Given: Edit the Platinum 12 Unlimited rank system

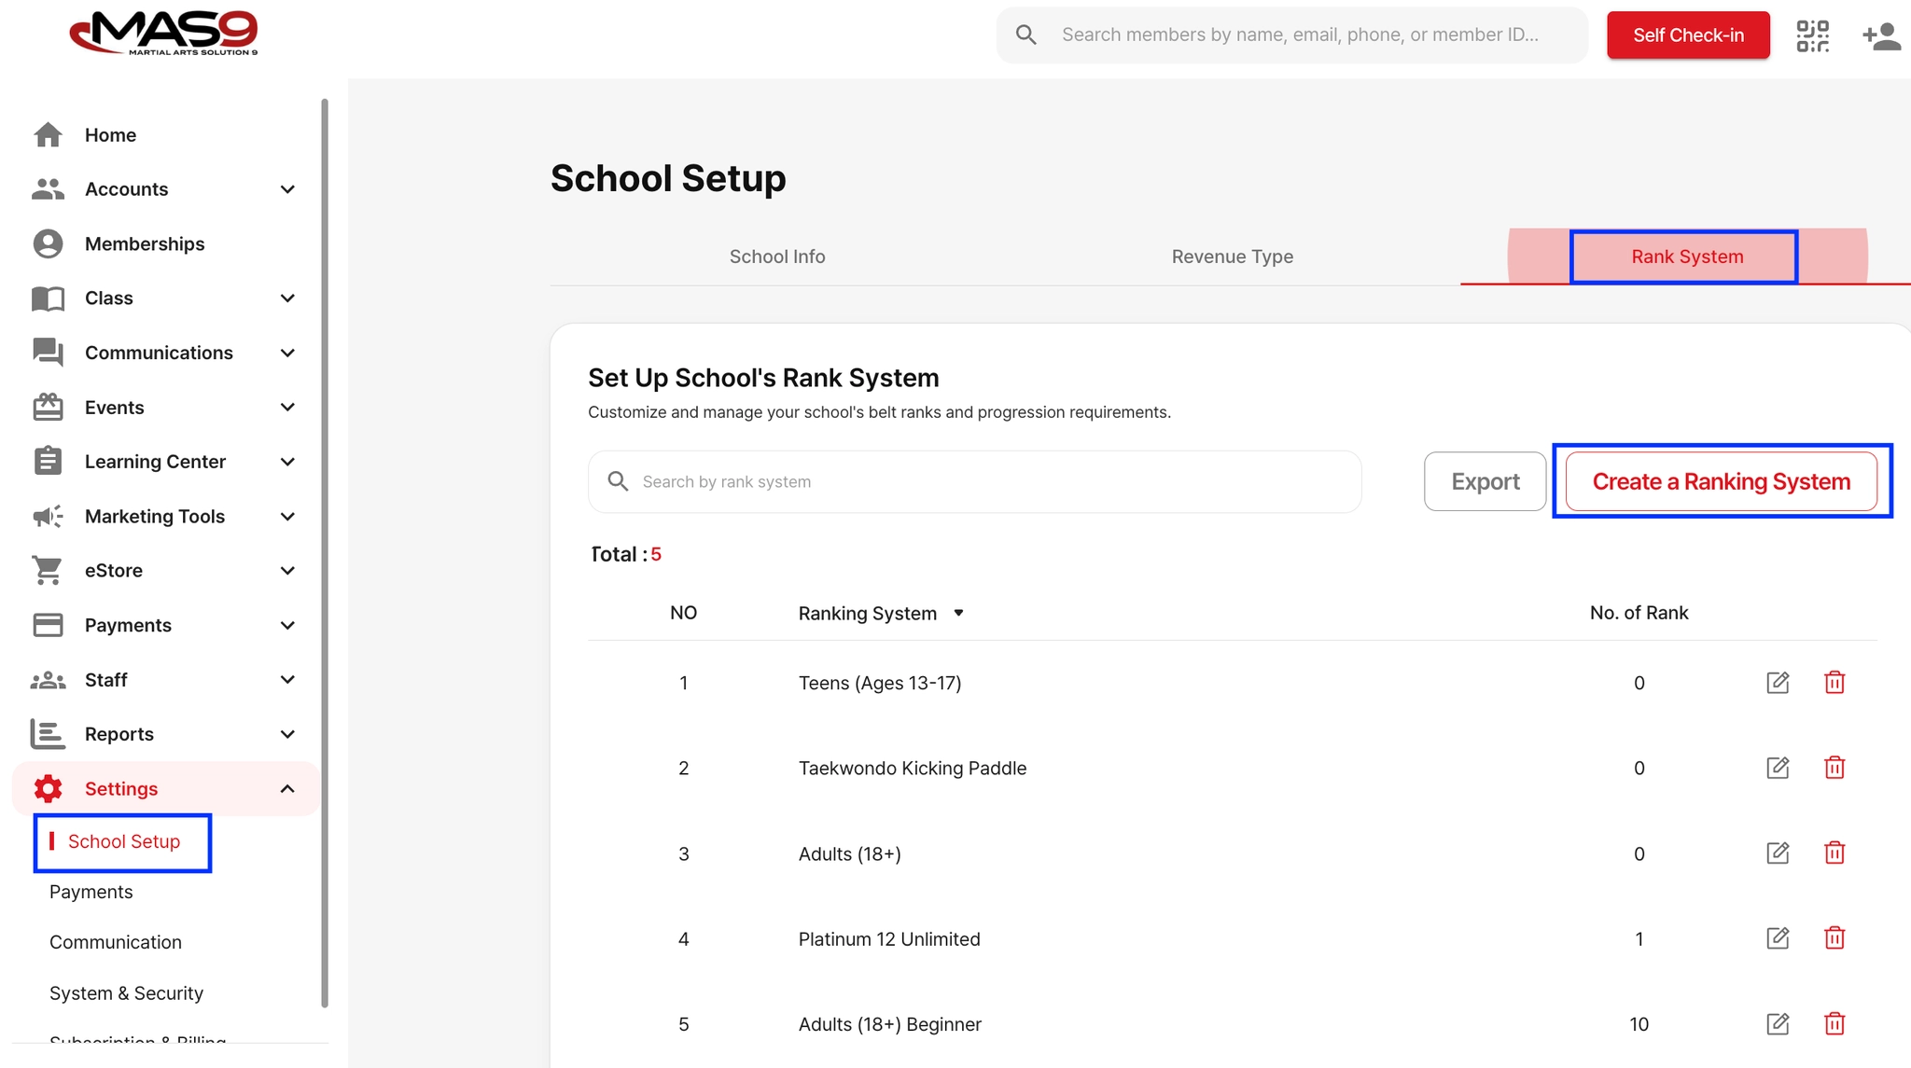Looking at the screenshot, I should 1778,938.
